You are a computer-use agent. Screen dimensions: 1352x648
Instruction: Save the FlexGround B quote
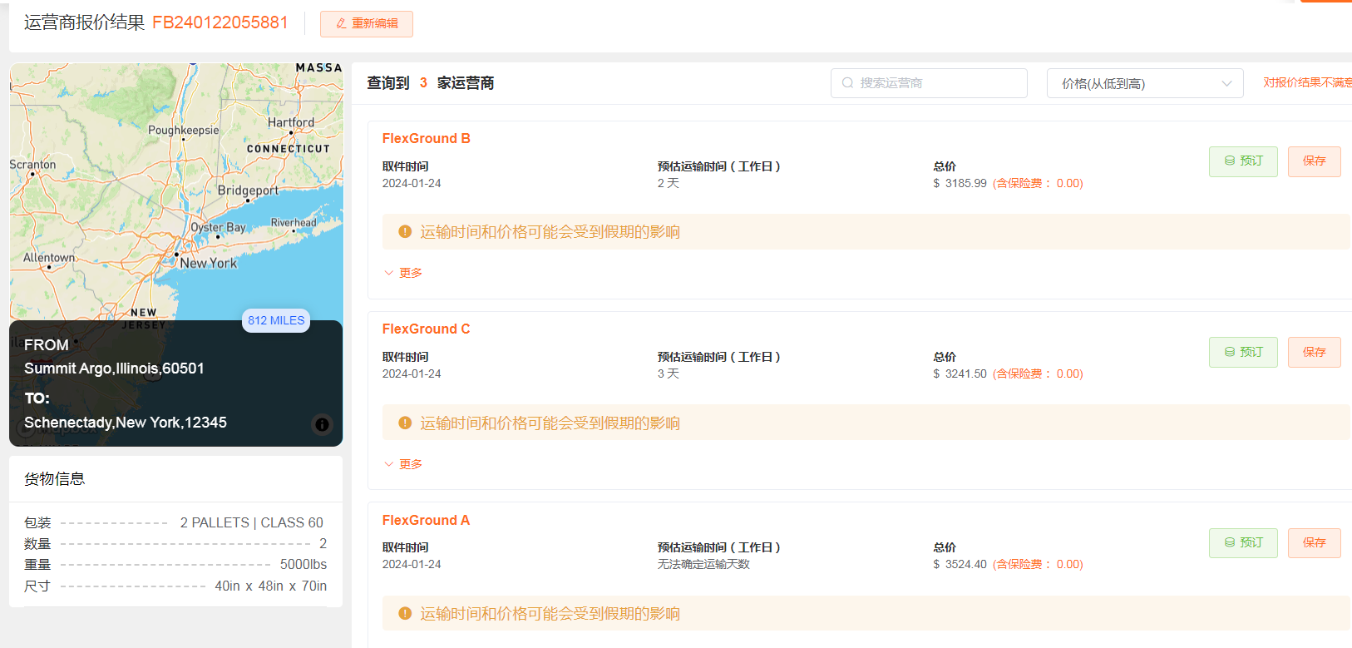[1314, 161]
